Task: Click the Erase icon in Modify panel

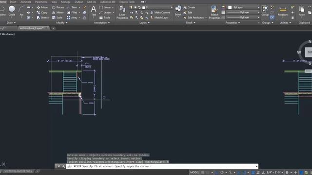Action: pyautogui.click(x=84, y=7)
